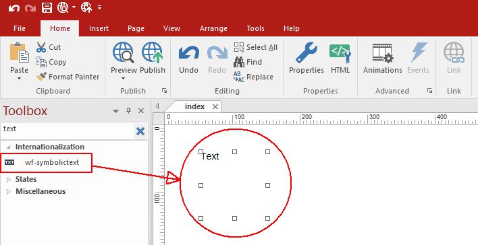Close the Toolbox panel

[x=141, y=111]
